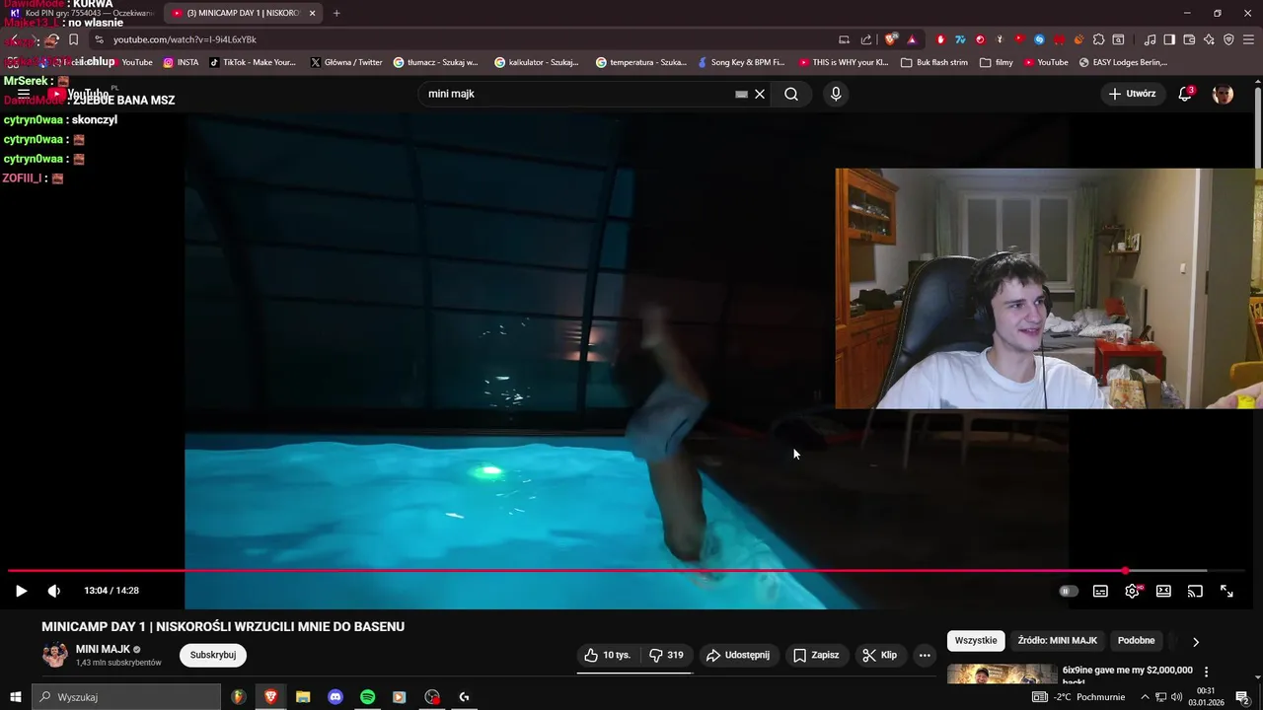Switch to the Kod PIN gry browser tab

[82, 13]
